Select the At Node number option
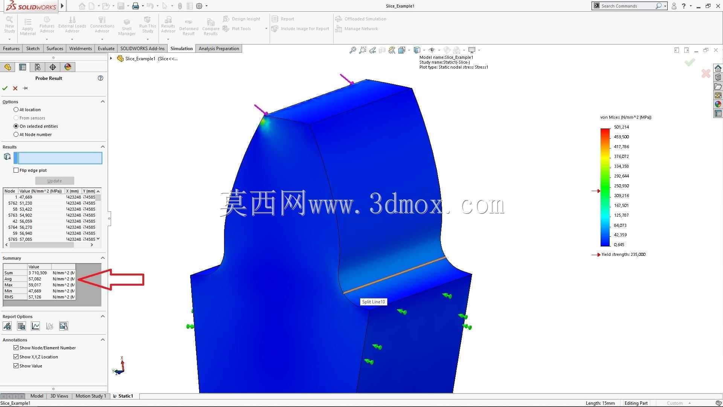The height and width of the screenshot is (407, 723). (x=16, y=135)
